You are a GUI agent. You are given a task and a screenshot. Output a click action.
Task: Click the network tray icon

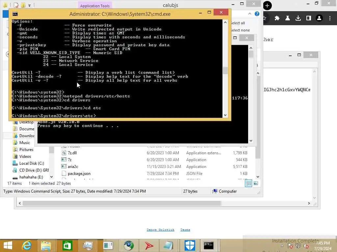298,246
